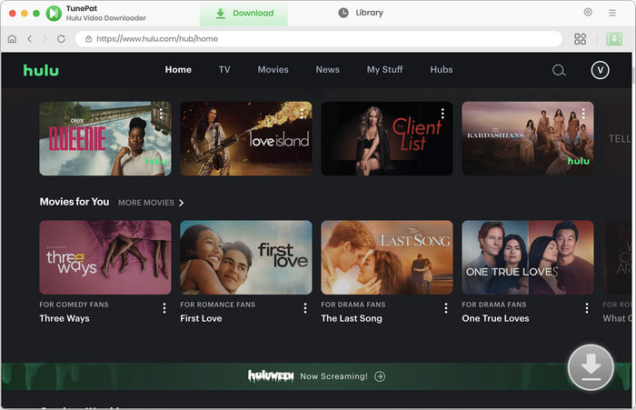Viewport: 636px width, 410px height.
Task: Go to browser home icon
Action: pos(12,39)
